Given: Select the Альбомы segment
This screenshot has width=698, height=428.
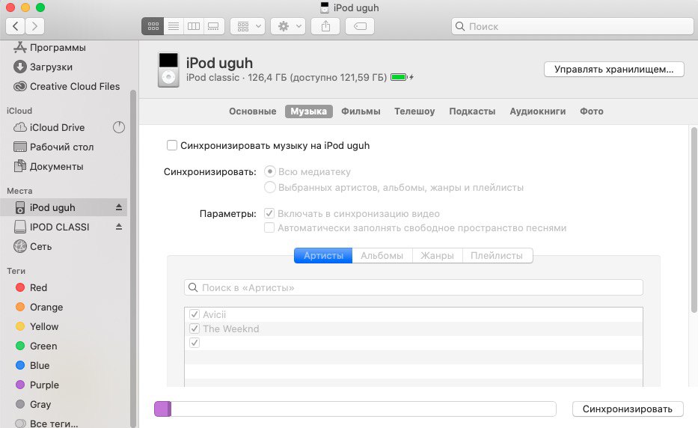Looking at the screenshot, I should (x=382, y=256).
